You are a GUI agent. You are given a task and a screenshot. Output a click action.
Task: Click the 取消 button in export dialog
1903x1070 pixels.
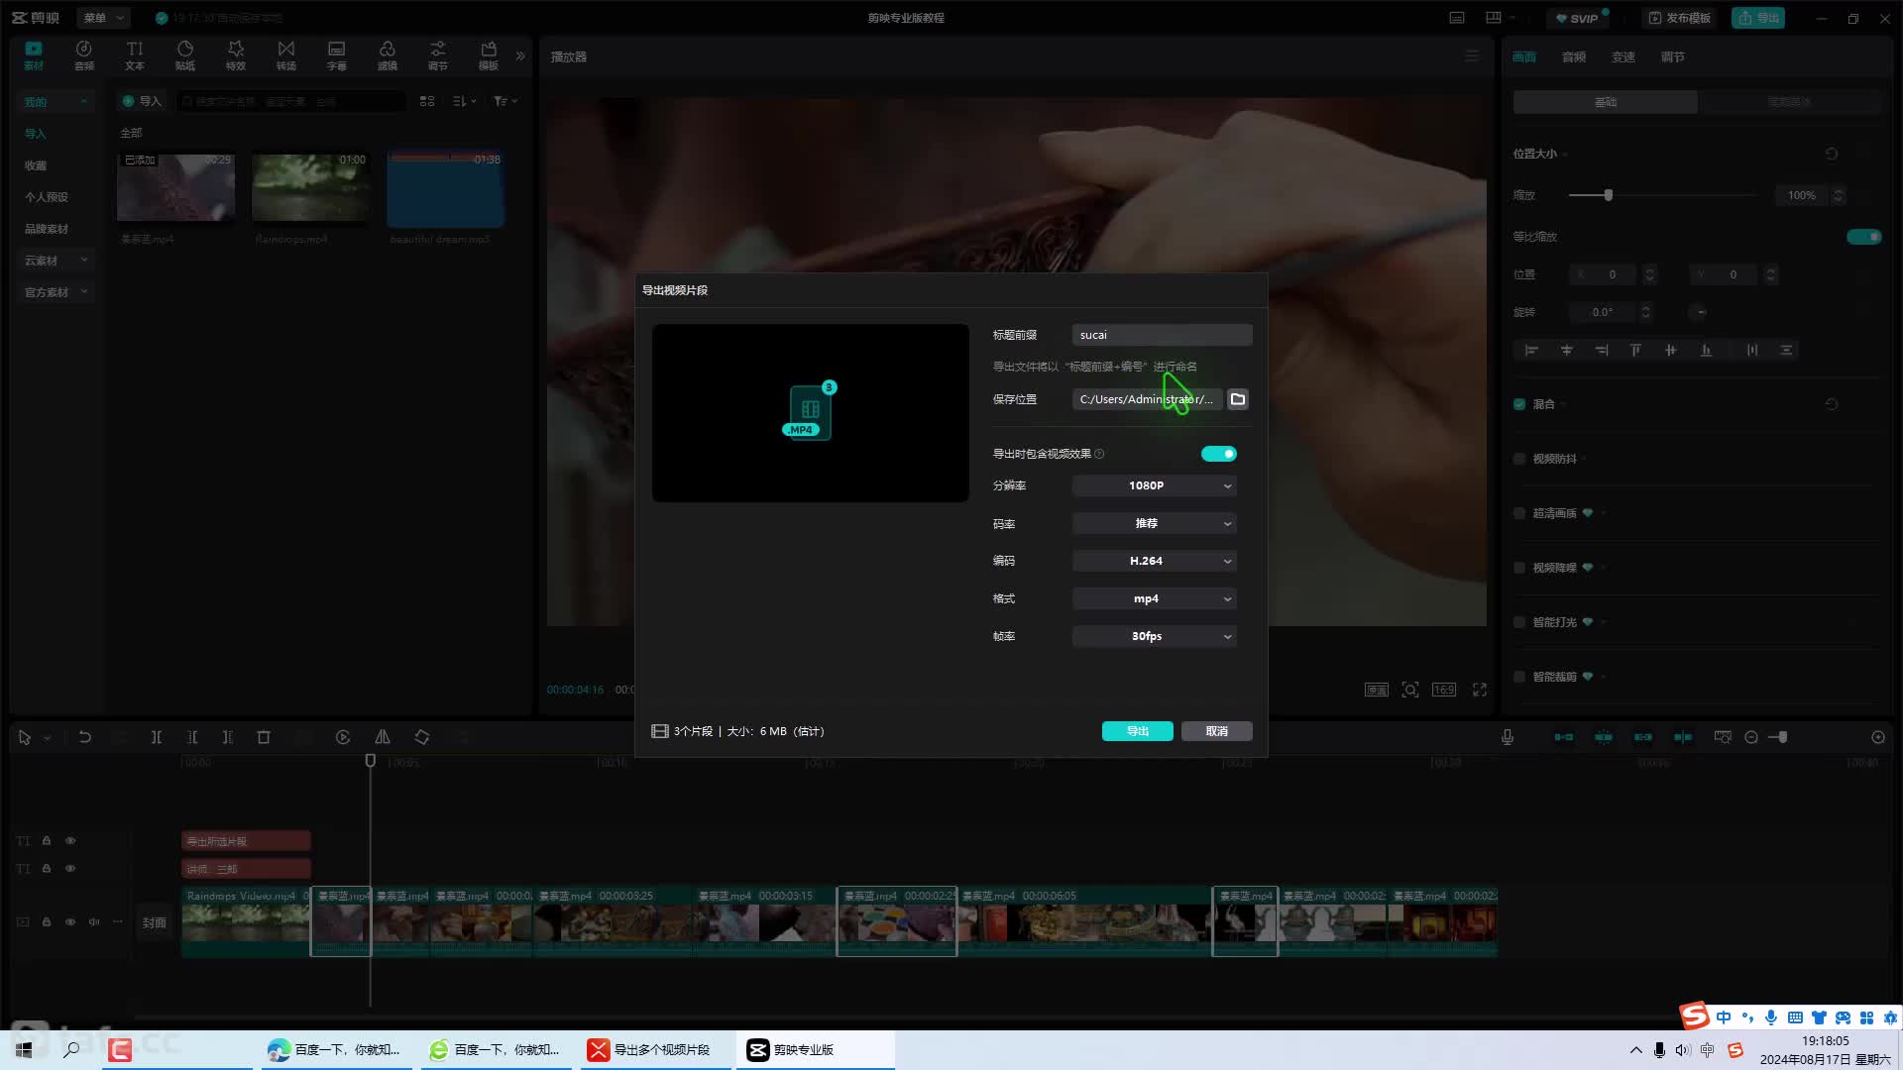click(x=1217, y=731)
